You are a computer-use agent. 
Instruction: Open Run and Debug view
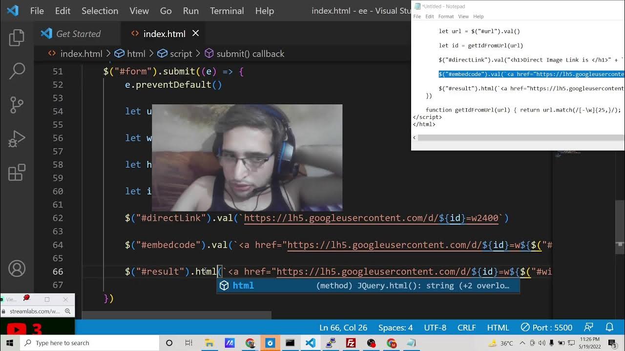[17, 139]
